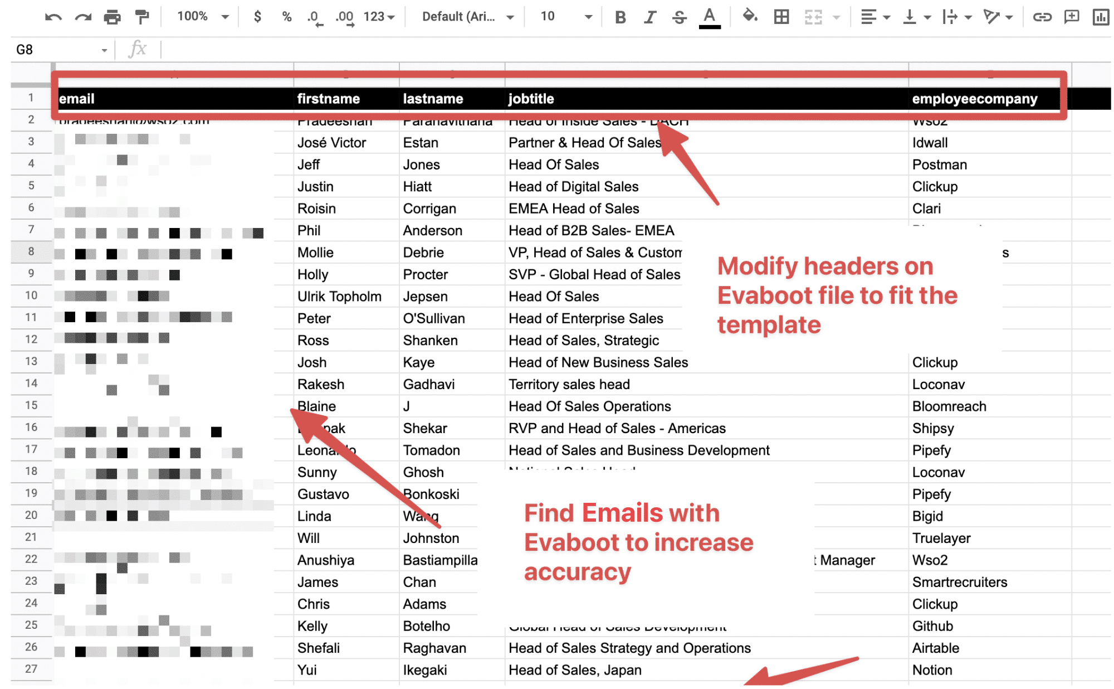Click cell Head of New Business Sales

(707, 362)
